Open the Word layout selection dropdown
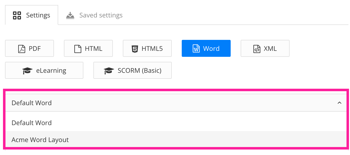Image resolution: width=350 pixels, height=155 pixels. click(x=175, y=103)
